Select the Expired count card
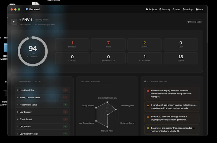The height and width of the screenshot is (143, 217). pyautogui.click(x=72, y=58)
